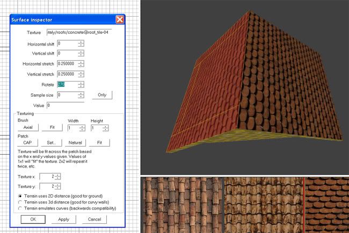The width and height of the screenshot is (349, 233).
Task: Select Terrain uses 3d distance option
Action: (x=21, y=202)
